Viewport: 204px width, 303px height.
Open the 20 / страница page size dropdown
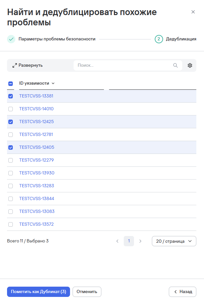pos(174,241)
